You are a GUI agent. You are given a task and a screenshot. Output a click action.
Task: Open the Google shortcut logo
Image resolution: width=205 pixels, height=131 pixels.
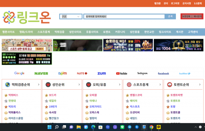click(19, 73)
